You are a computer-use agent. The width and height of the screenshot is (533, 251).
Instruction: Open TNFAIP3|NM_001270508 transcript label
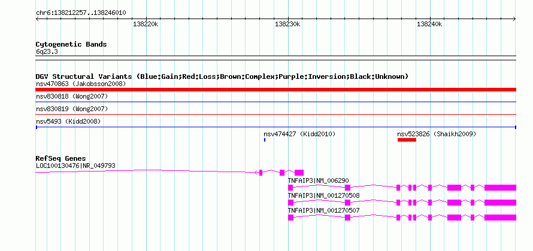(x=323, y=195)
